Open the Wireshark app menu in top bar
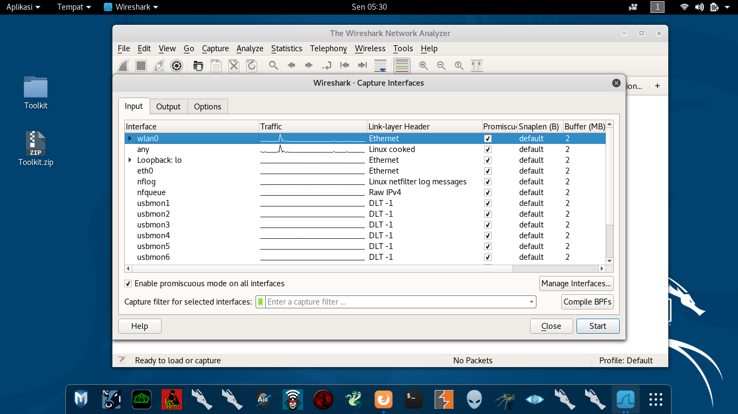 [x=131, y=7]
